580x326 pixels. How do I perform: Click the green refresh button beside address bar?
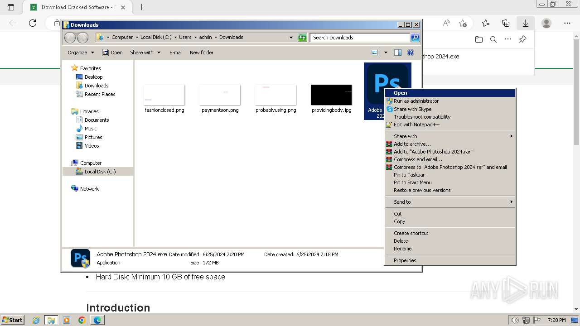(302, 38)
